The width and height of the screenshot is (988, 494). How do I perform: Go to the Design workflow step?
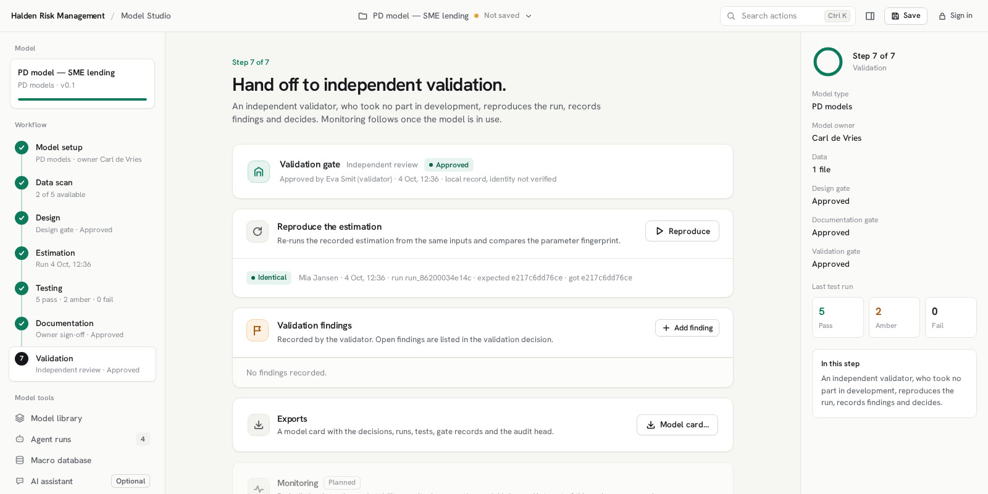point(82,223)
